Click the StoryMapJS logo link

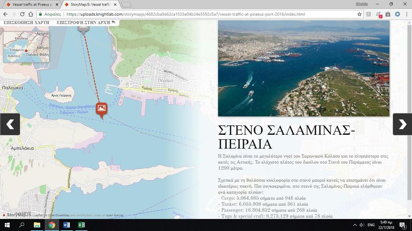pos(16,215)
